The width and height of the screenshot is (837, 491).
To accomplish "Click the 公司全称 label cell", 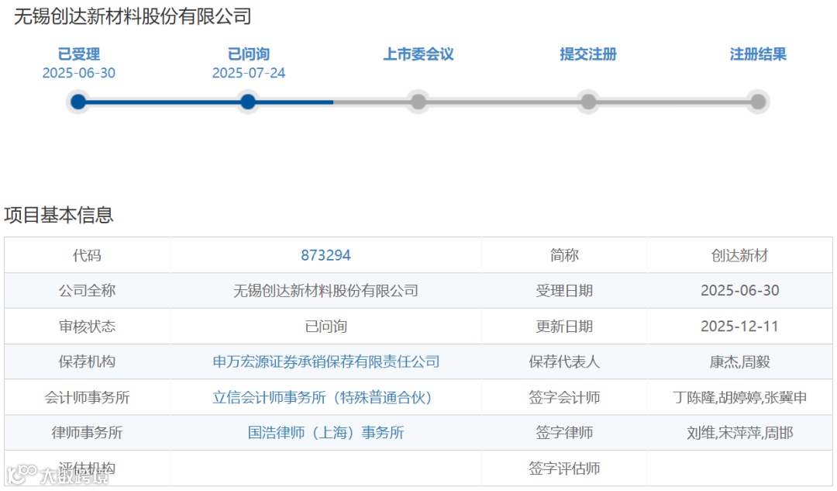I will 87,291.
